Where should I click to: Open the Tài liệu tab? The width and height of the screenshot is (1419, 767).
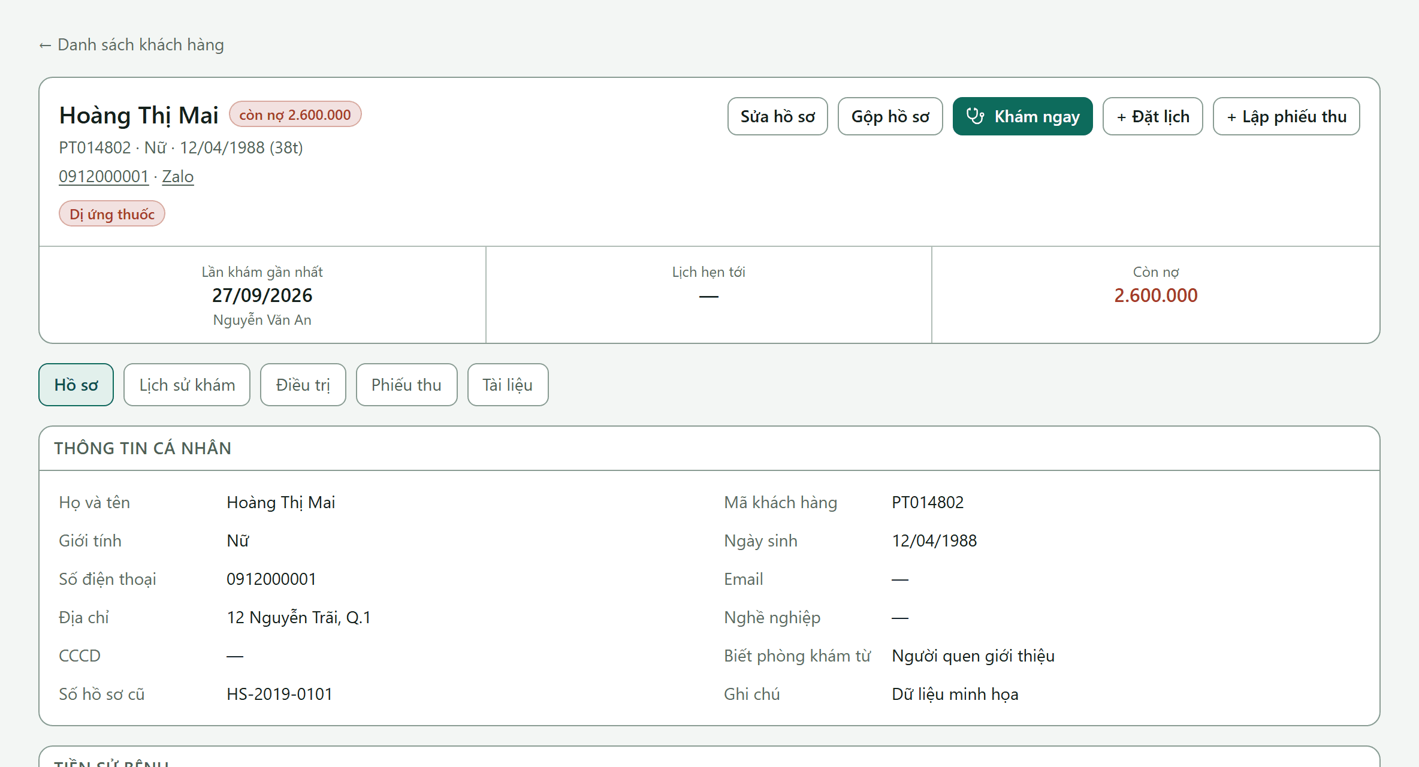pos(508,385)
